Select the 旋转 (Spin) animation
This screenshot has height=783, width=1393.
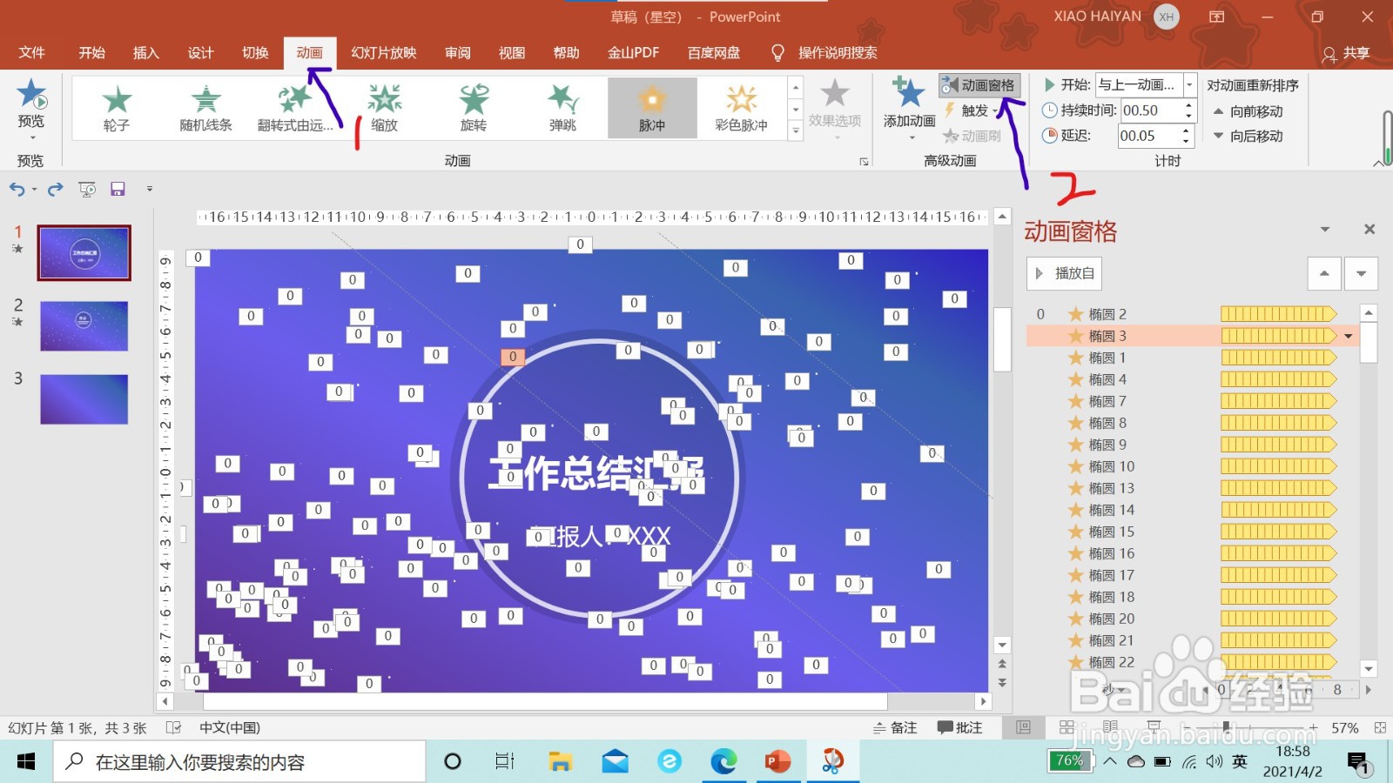(x=473, y=106)
